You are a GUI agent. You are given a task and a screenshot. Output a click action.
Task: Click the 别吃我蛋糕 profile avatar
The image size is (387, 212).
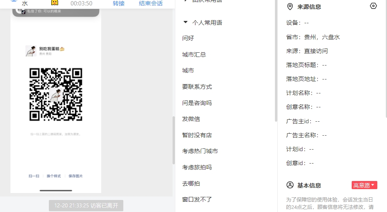coord(31,51)
